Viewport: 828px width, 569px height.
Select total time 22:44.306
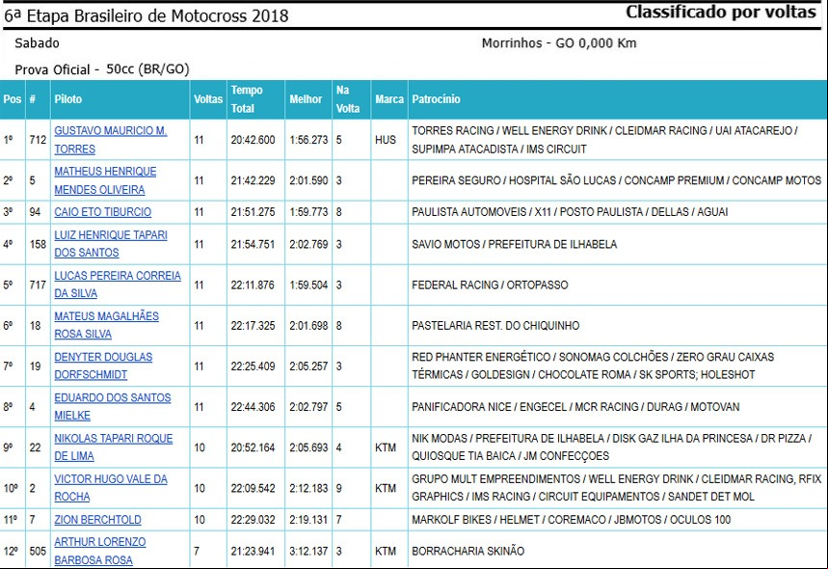pyautogui.click(x=253, y=407)
